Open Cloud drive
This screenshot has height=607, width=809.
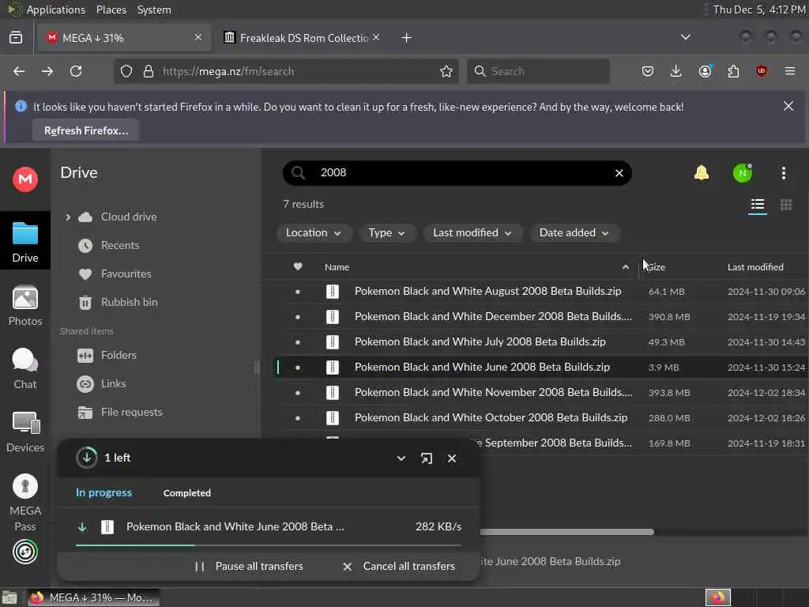coord(129,217)
